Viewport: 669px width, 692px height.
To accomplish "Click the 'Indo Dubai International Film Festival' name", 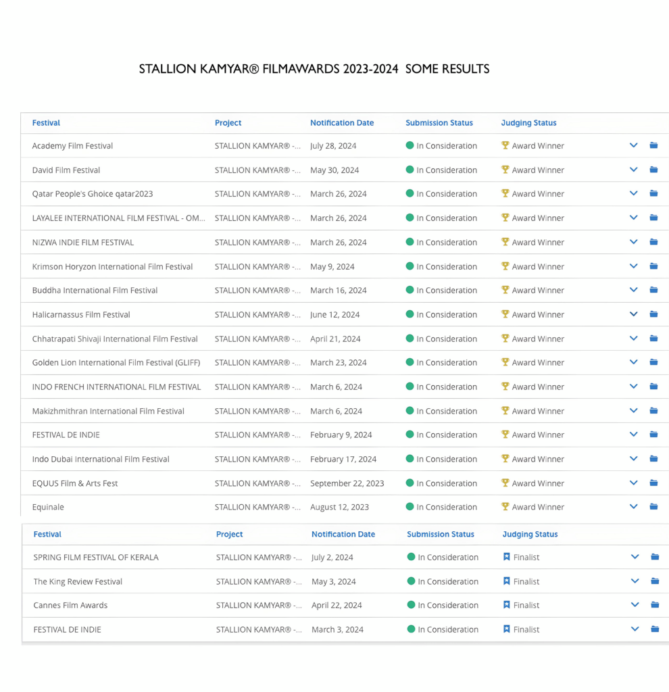I will tap(101, 460).
